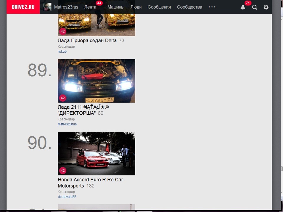Click the rank number 89.
The image size is (283, 212).
pos(39,70)
